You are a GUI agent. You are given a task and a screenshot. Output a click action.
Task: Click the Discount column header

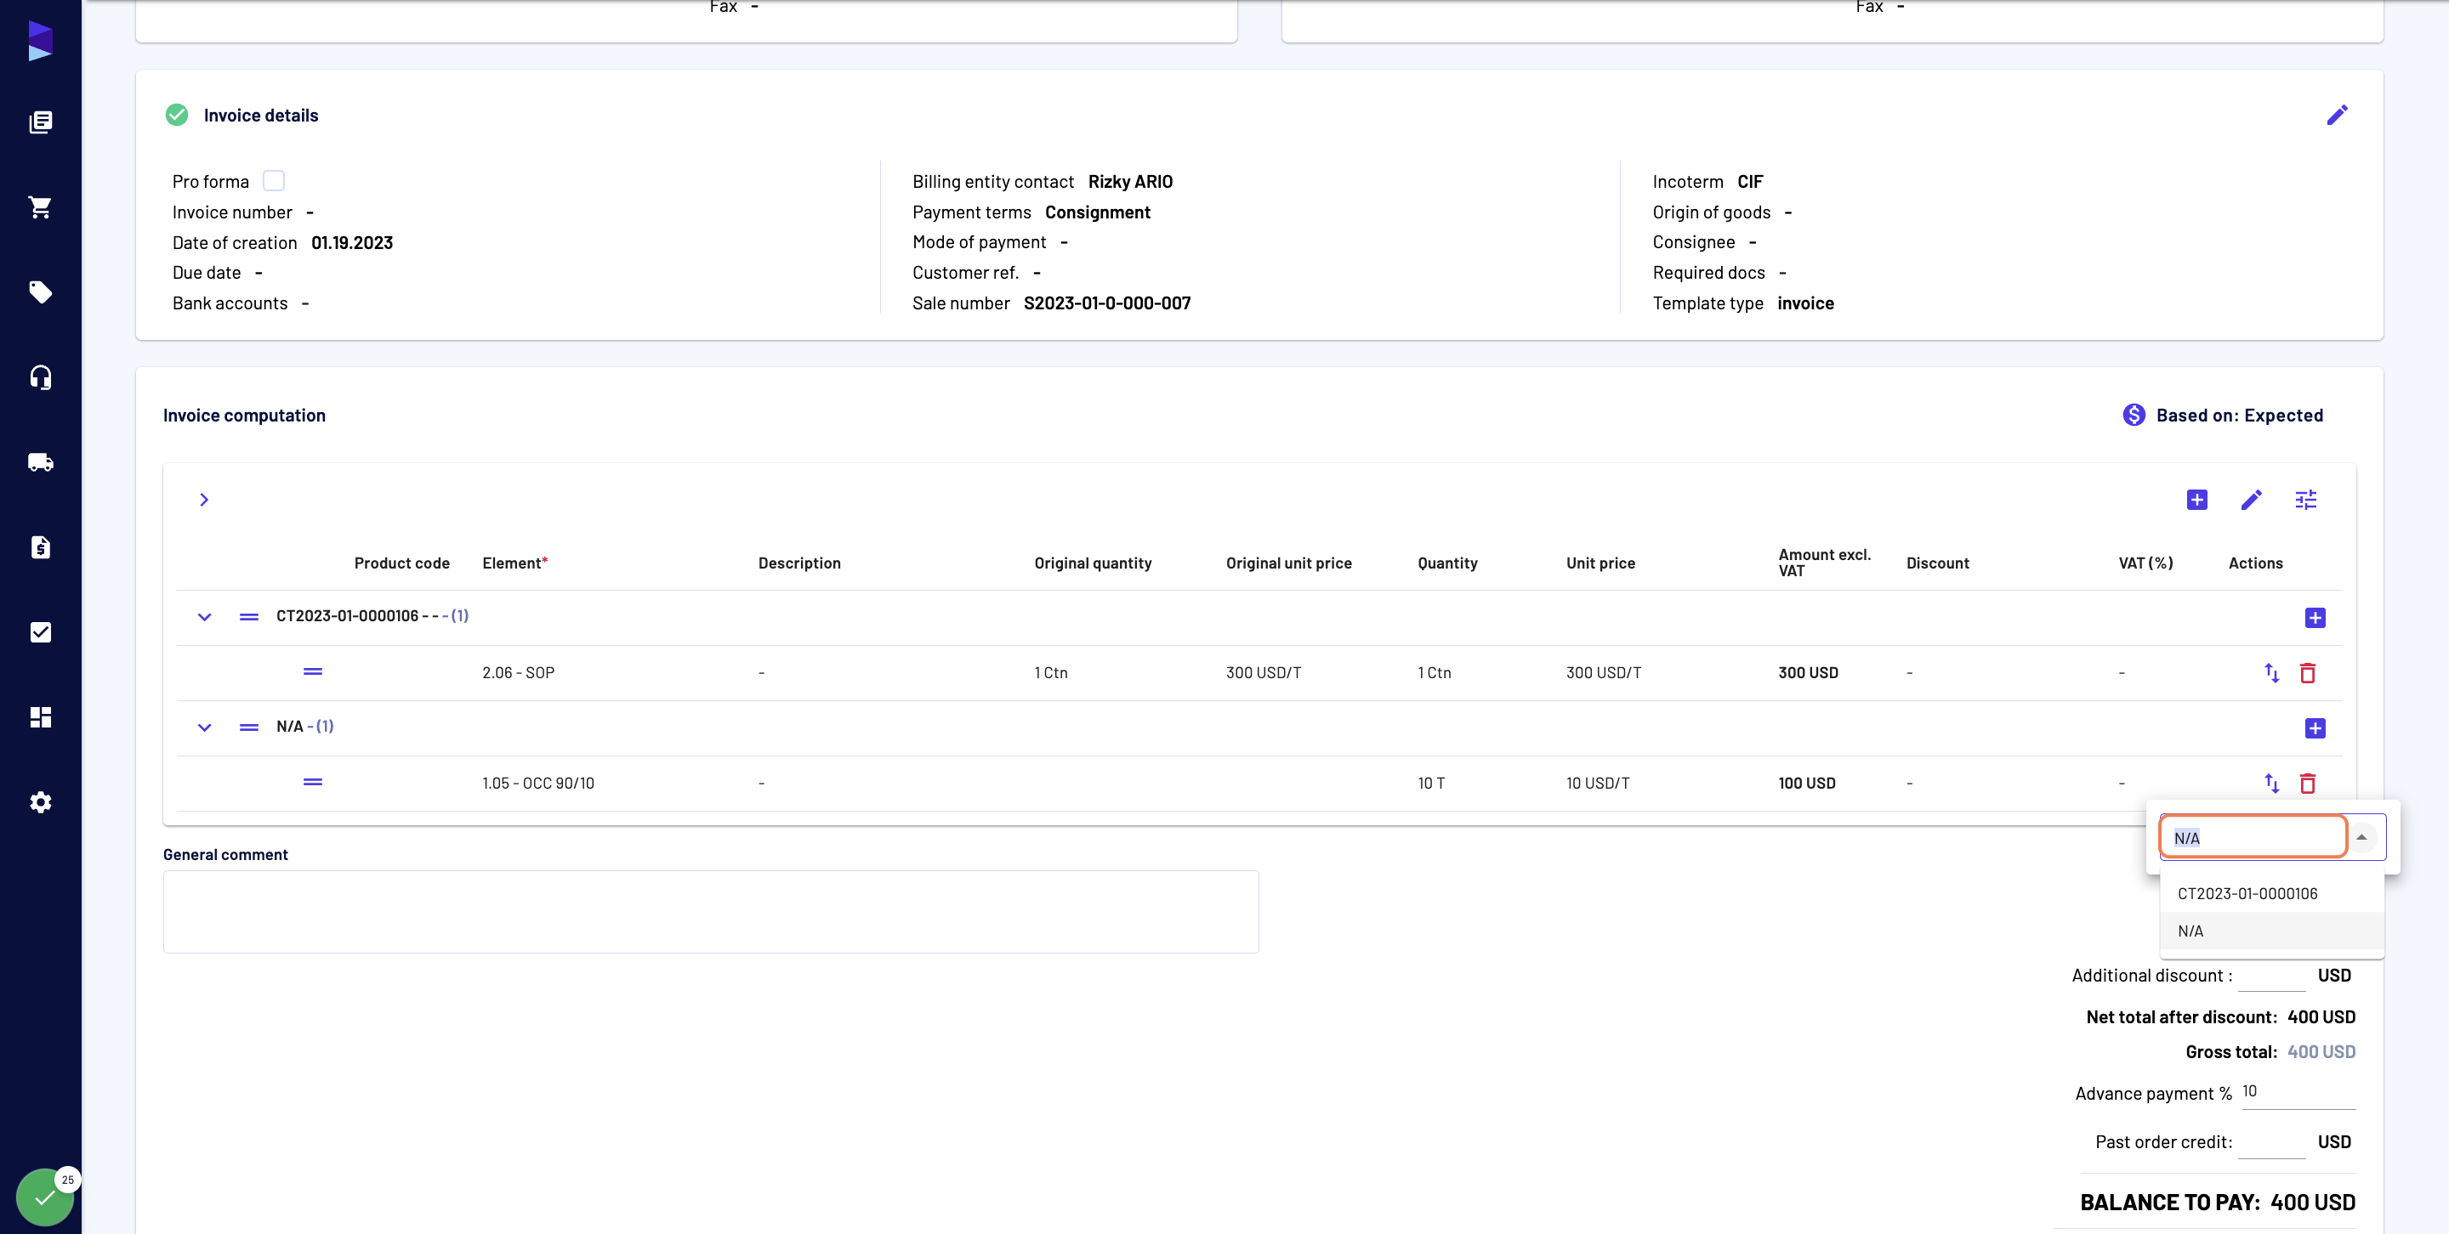1936,563
